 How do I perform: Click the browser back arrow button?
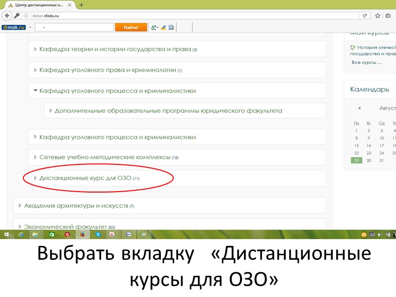pyautogui.click(x=7, y=16)
